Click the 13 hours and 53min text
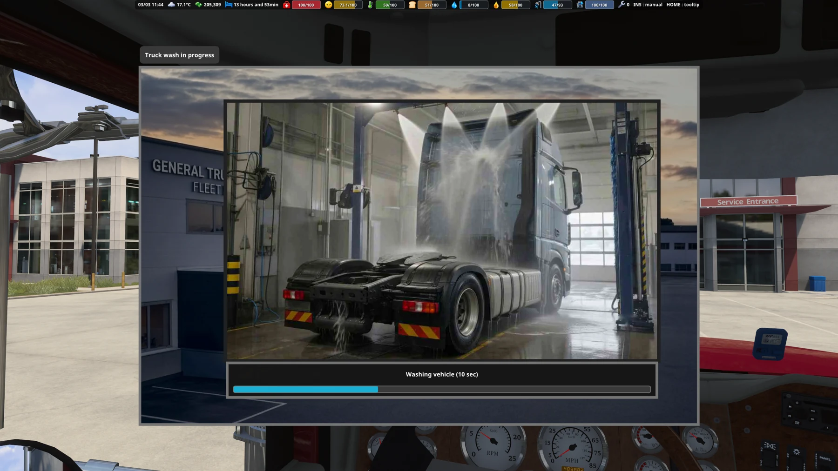This screenshot has height=471, width=838. pos(256,5)
